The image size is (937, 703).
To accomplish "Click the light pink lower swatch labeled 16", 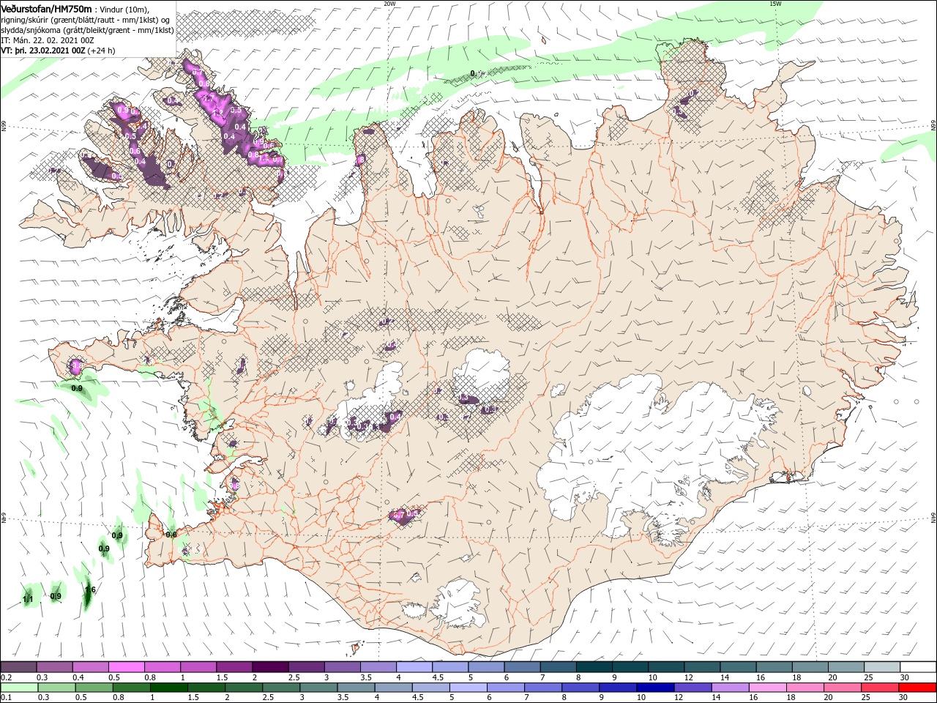I will 766,688.
